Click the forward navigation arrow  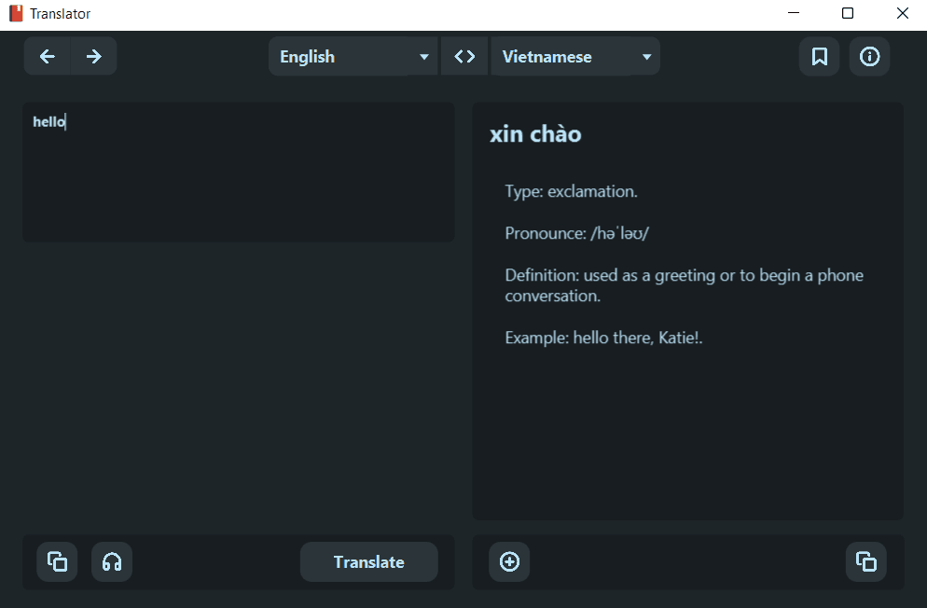pos(93,56)
